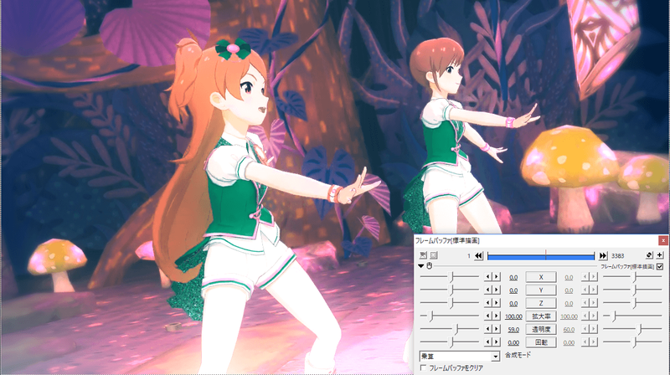Screen dimensions: 670x375
Task: Increase left Y value with right arrow
Action: (496, 290)
